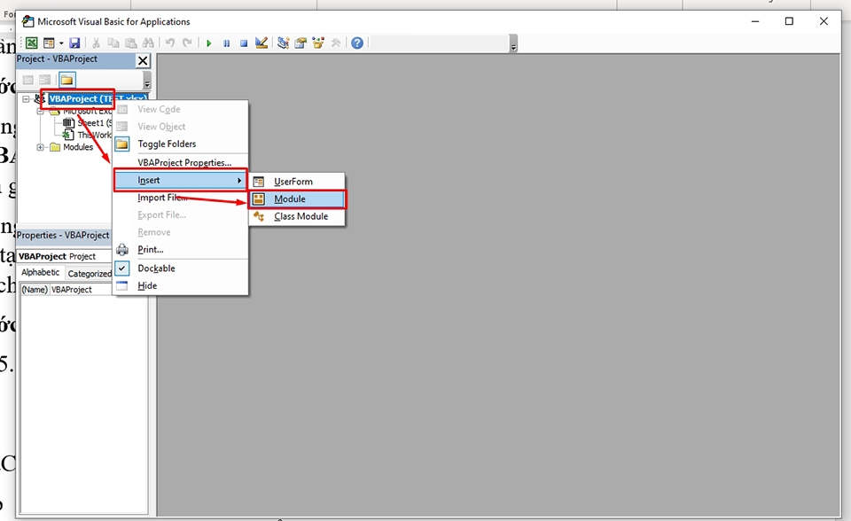Close the Project - VBAProject panel
Screen dimensions: 851x521
(143, 60)
